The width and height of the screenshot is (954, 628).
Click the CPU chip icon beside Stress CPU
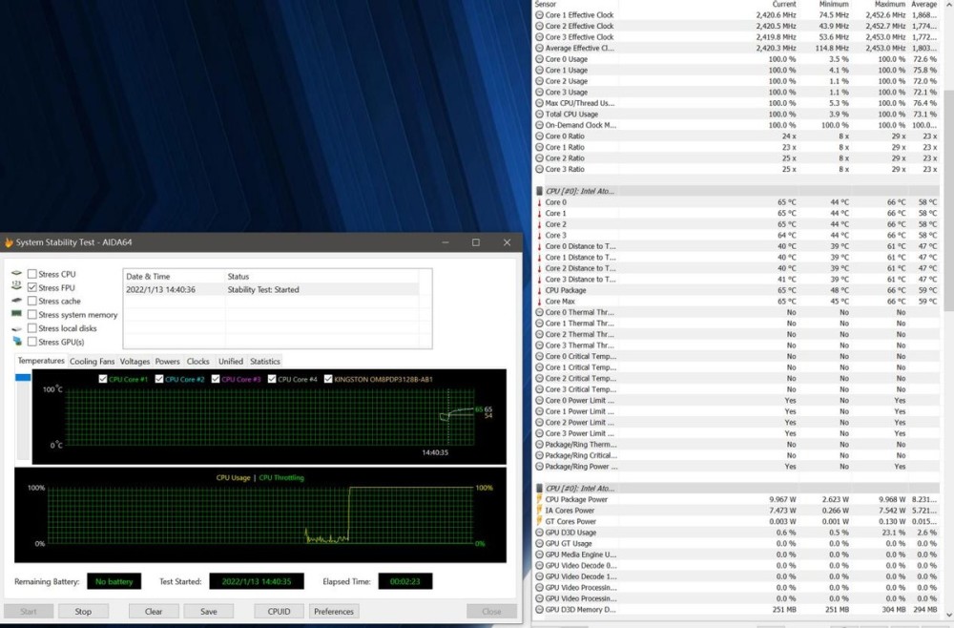[16, 275]
